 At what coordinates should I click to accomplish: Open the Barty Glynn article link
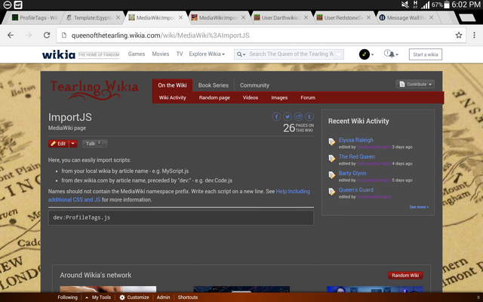tap(352, 173)
